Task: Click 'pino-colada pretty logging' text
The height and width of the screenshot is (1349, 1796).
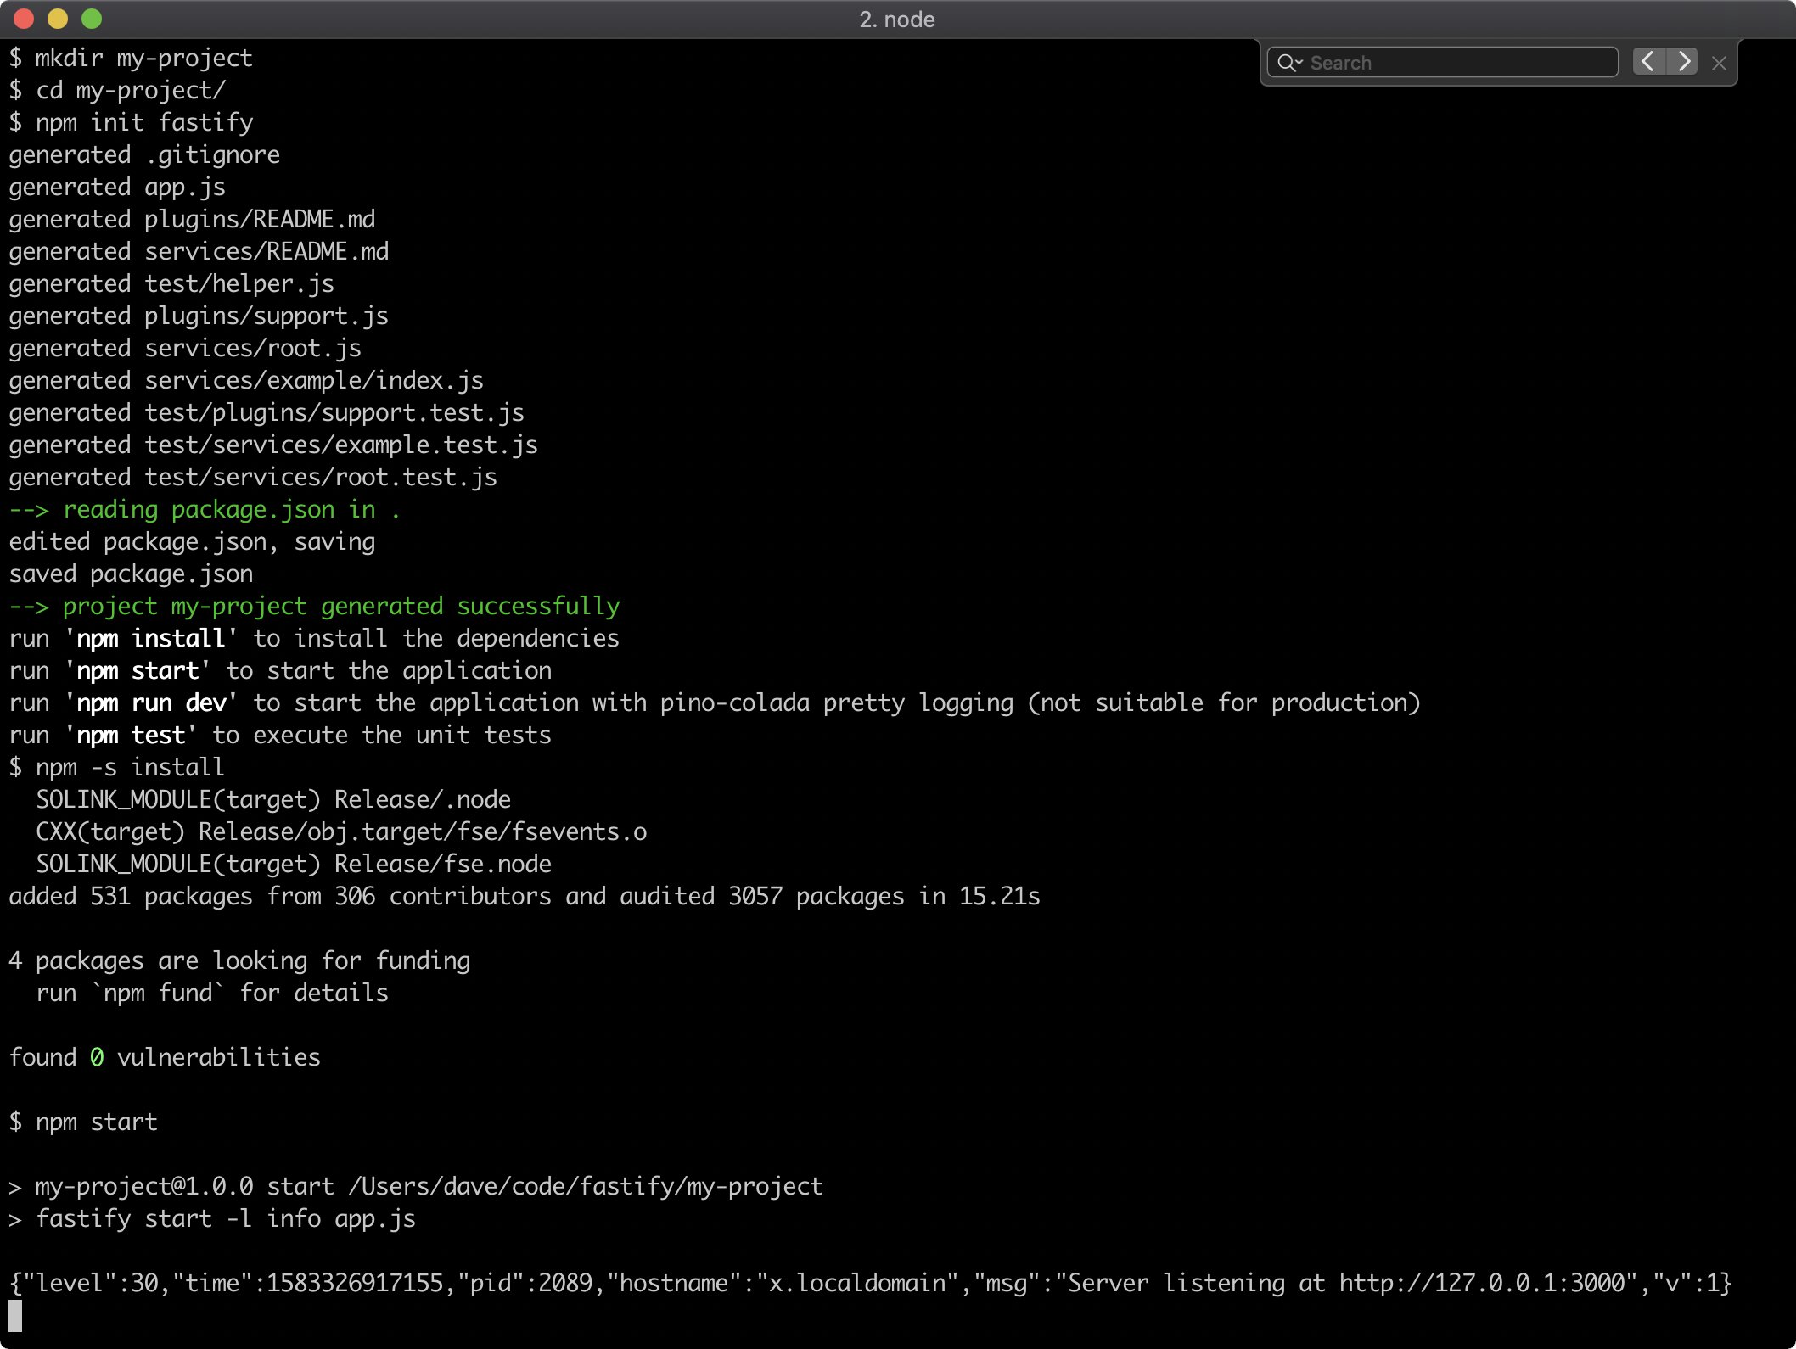Action: click(x=837, y=703)
